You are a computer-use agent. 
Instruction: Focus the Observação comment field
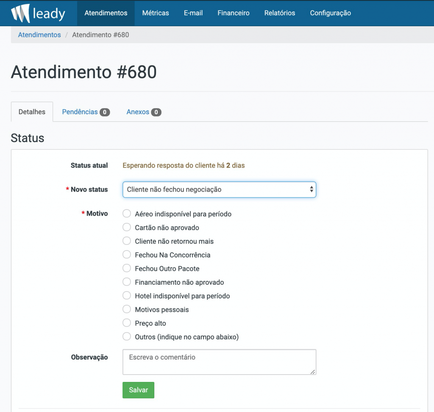[219, 362]
